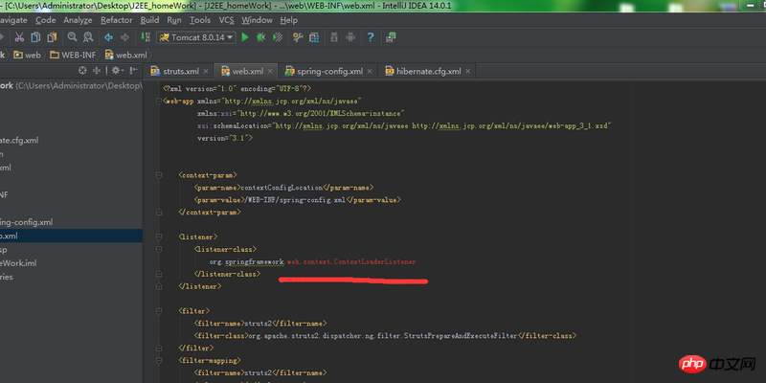
Task: Click the Back navigation arrow
Action: [x=108, y=37]
